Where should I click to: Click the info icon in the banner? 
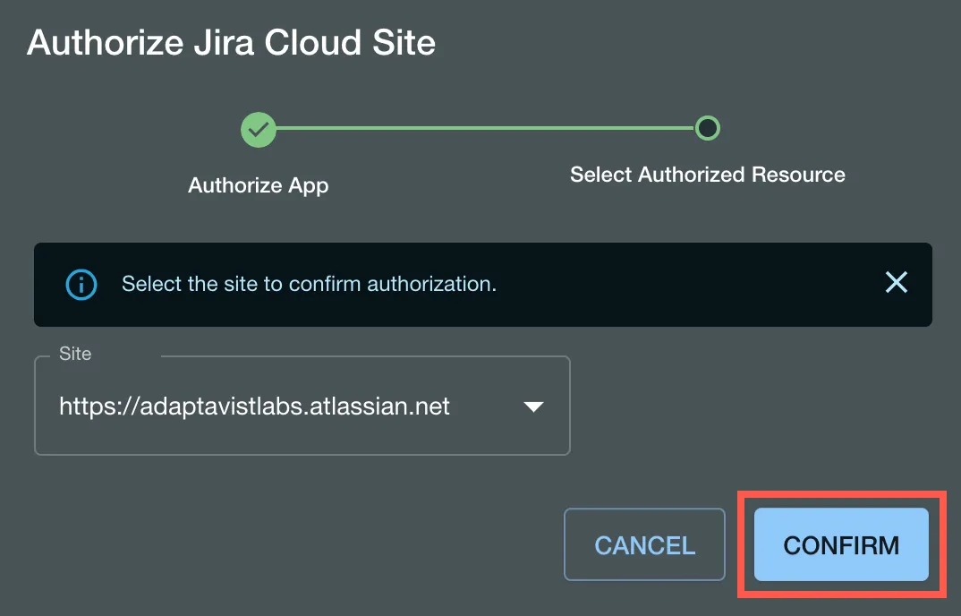81,285
